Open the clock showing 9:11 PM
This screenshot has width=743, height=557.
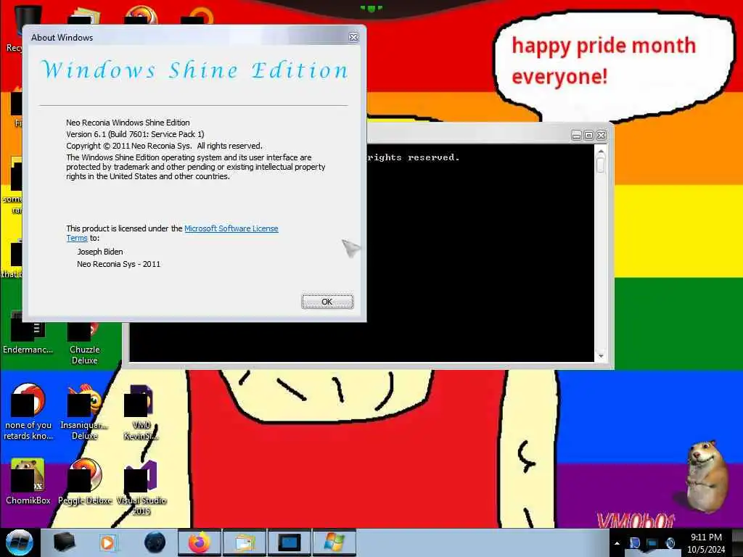pos(706,543)
